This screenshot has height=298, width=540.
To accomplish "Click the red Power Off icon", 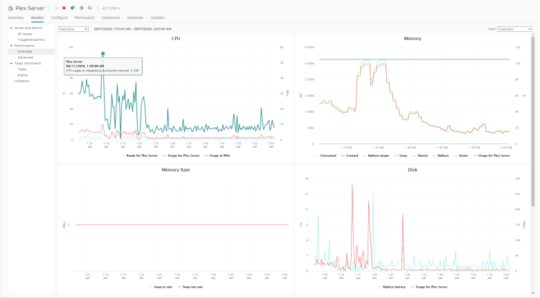I will pos(64,8).
